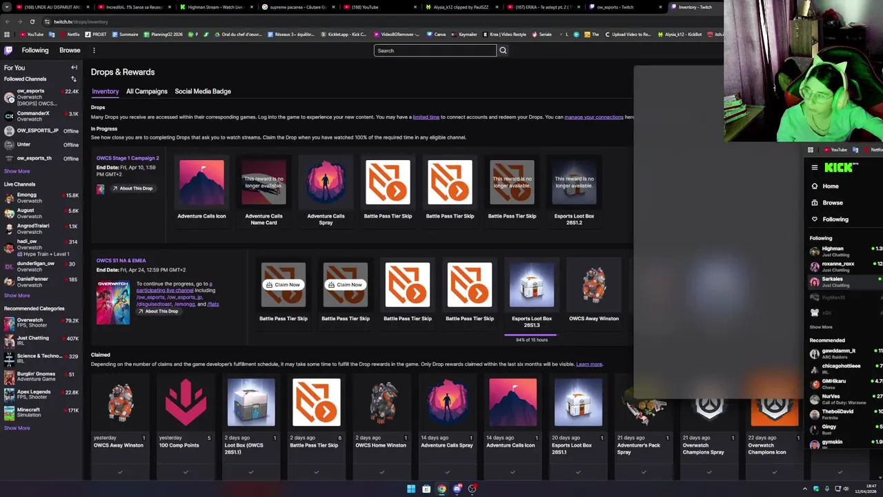
Task: Expand claimed 100 Comp Points details chevron
Action: pos(186,472)
